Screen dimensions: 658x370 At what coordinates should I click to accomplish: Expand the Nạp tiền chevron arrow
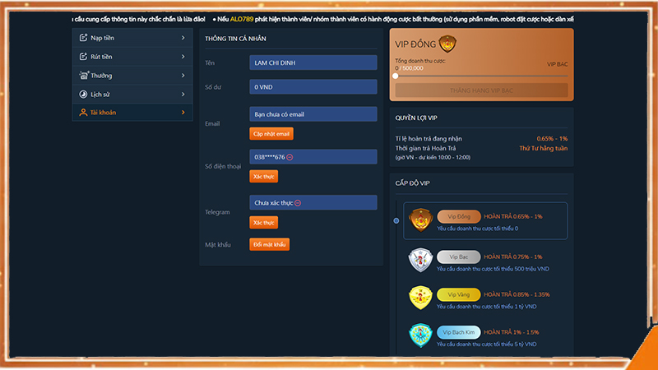click(x=183, y=38)
